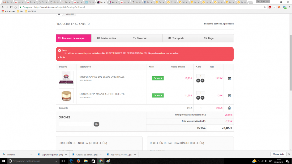Switch to Chrome on the taskbar
Viewport: 292px width, 164px height.
(x=101, y=161)
